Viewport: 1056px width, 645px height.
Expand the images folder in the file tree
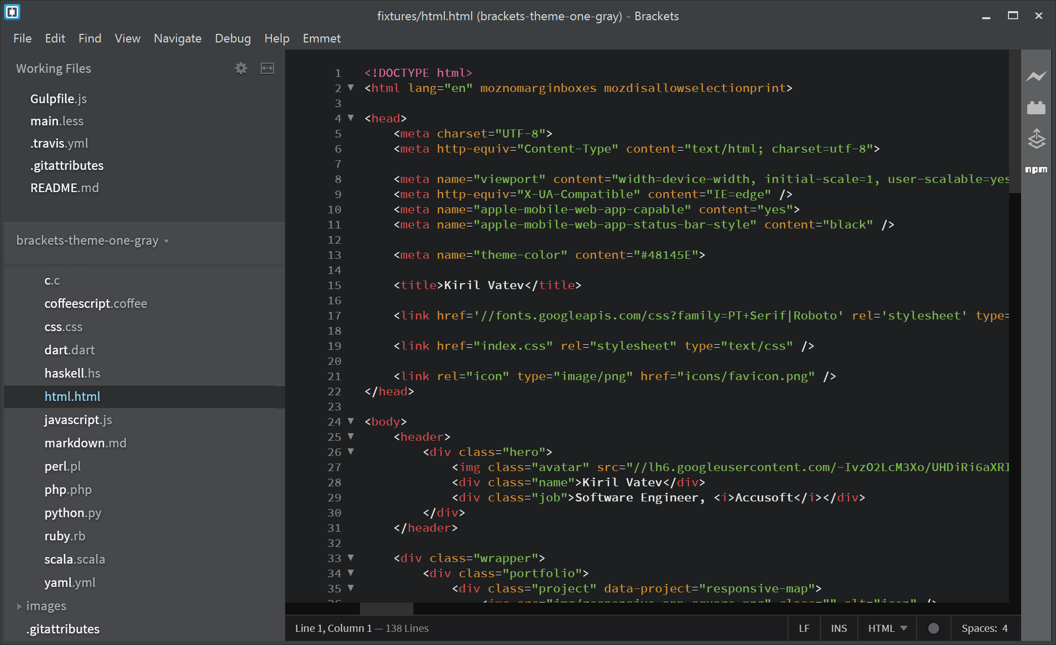pyautogui.click(x=19, y=606)
